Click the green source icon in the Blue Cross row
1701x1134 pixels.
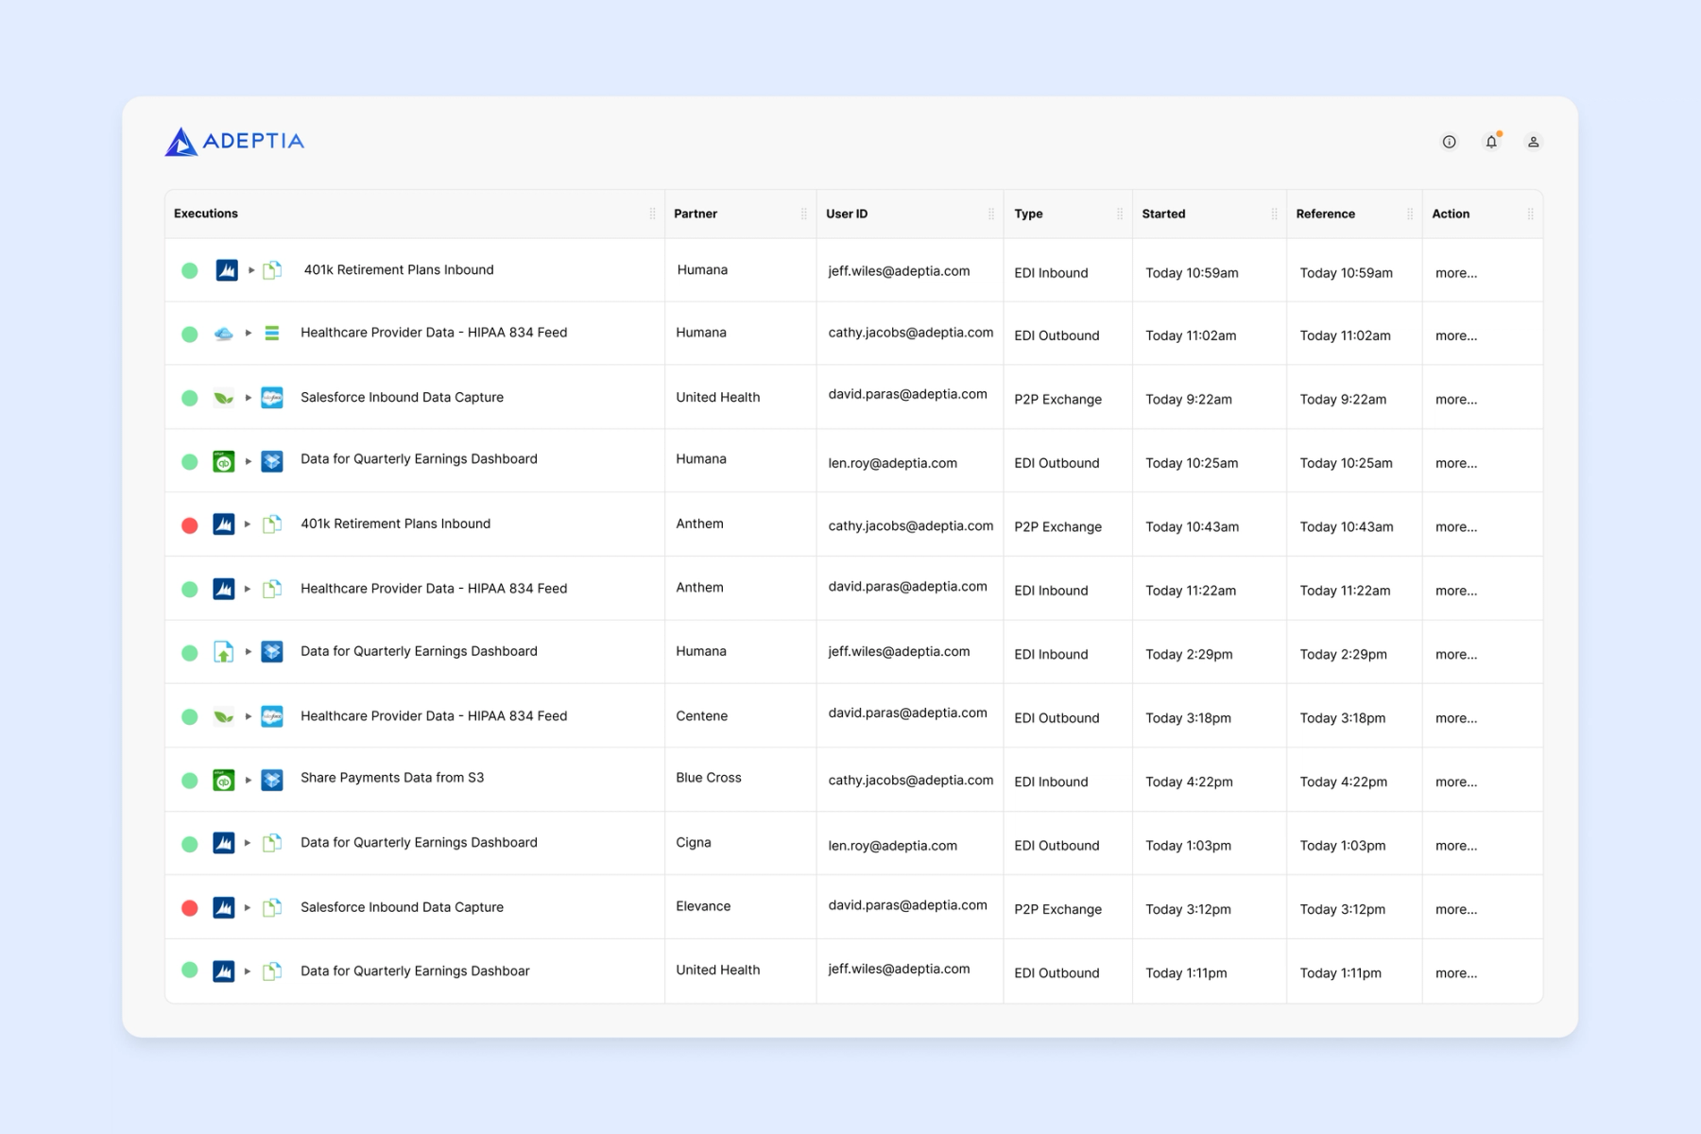(223, 780)
